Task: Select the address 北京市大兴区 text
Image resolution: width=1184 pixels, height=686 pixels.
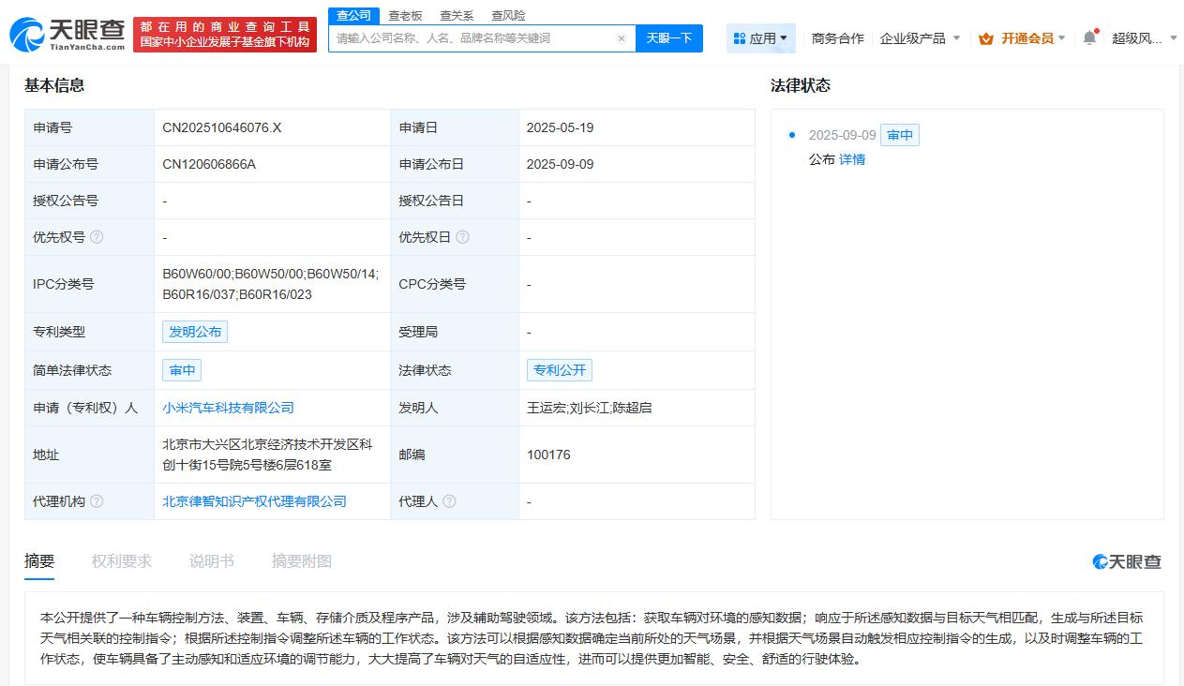Action: click(x=267, y=455)
